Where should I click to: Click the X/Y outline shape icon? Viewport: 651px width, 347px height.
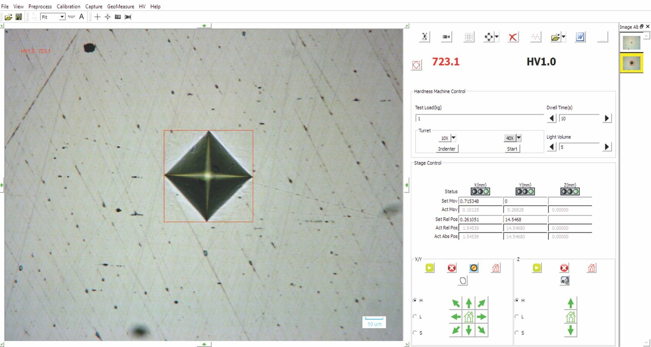tap(463, 280)
